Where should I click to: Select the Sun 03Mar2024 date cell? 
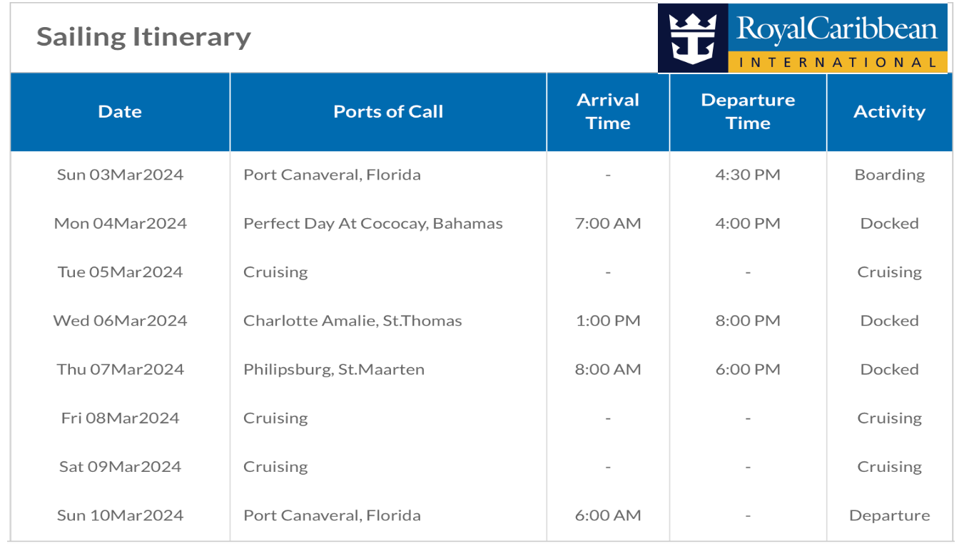[x=120, y=175]
